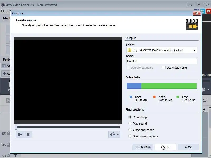Viewport: 211px width, 158px height.
Task: Maximize the AVS Video Editor window
Action: pos(199,5)
